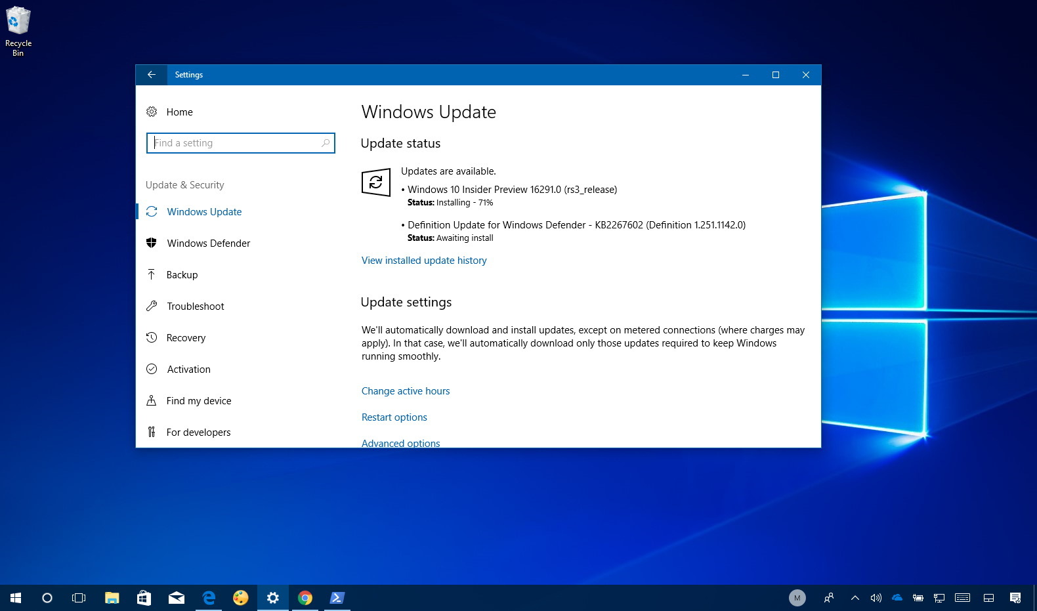Expand hidden tray icons chevron
1037x611 pixels.
(855, 598)
